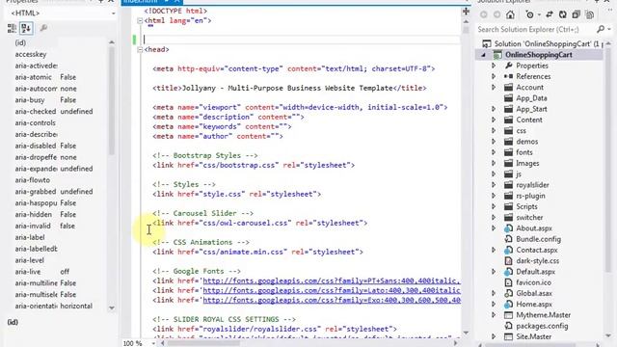Expand the Properties node in Solution Explorer
The image size is (617, 347).
(x=494, y=66)
